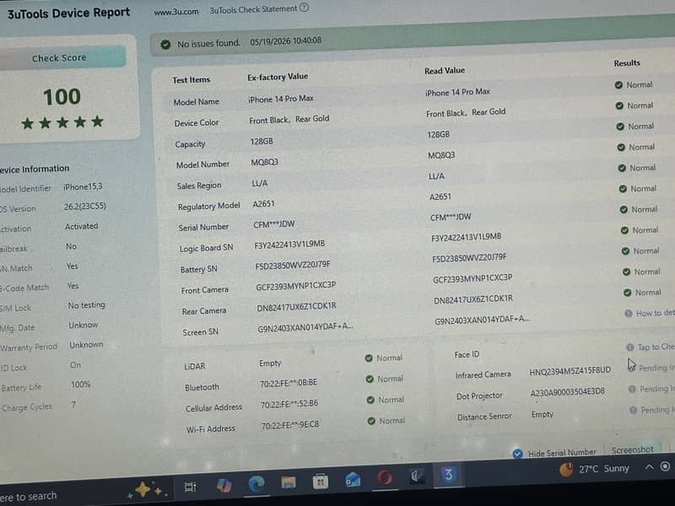Viewport: 675px width, 506px height.
Task: Click the Normal check icon in the Battery SN row
Action: tap(625, 250)
